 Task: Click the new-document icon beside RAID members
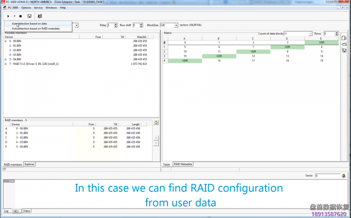(x=156, y=123)
